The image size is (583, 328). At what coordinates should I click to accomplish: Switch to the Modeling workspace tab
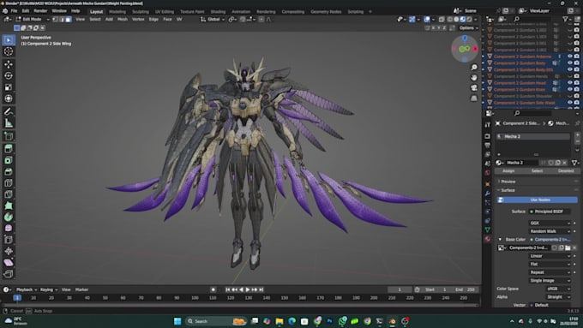point(117,12)
